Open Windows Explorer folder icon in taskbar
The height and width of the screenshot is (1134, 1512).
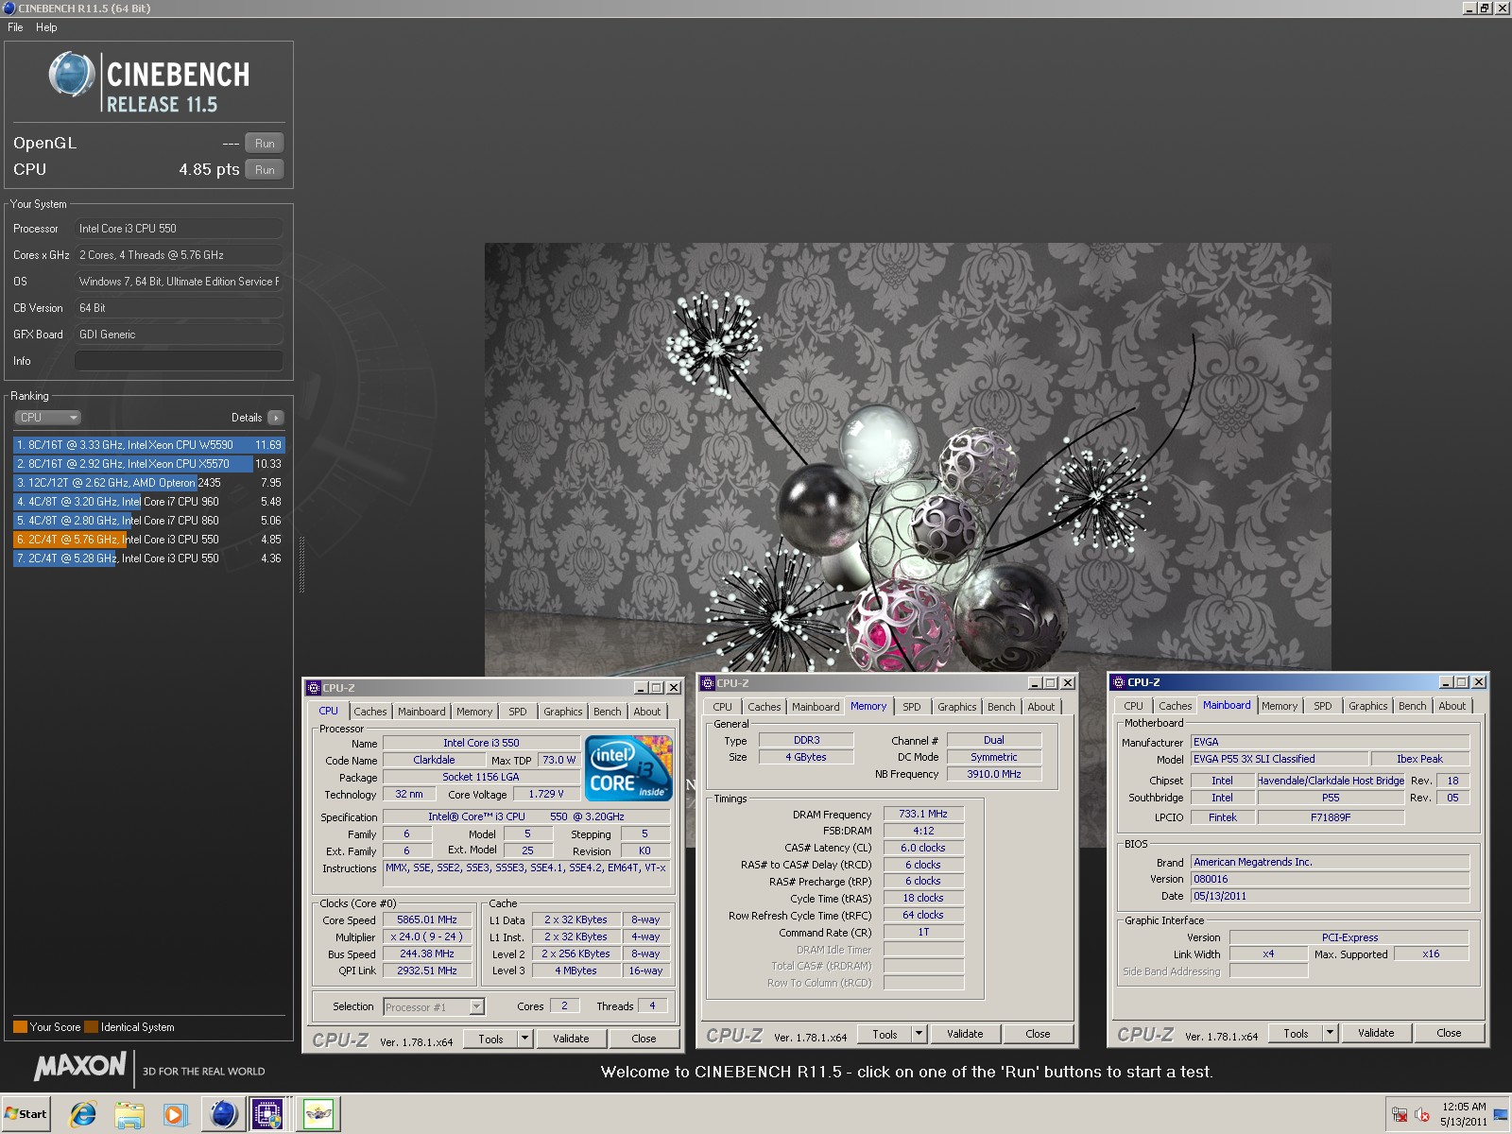click(129, 1114)
